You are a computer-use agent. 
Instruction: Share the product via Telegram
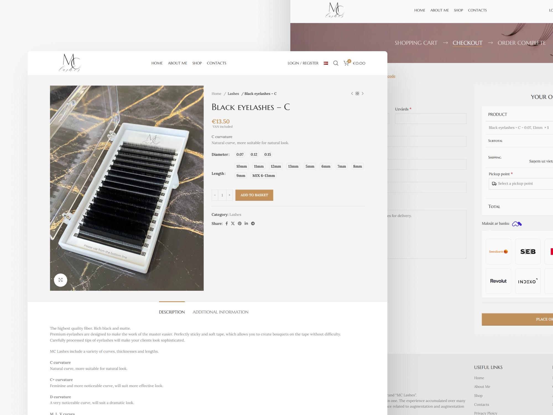pos(253,223)
